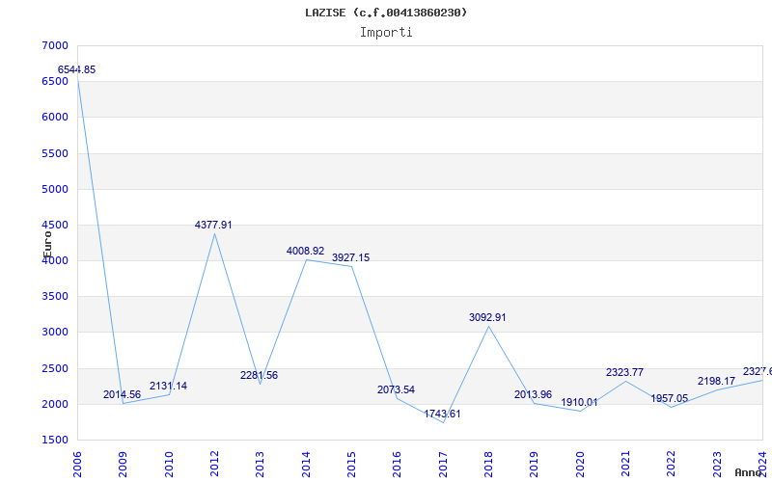Click the 4008.92 value label
Viewport: 772px width, 482px height.
(305, 252)
